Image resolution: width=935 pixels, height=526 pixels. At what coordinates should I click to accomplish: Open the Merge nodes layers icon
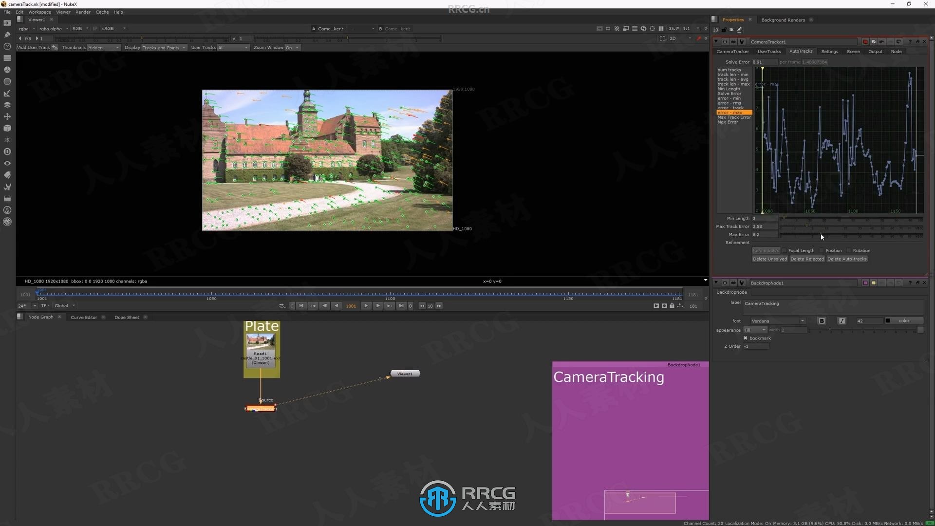tap(7, 105)
